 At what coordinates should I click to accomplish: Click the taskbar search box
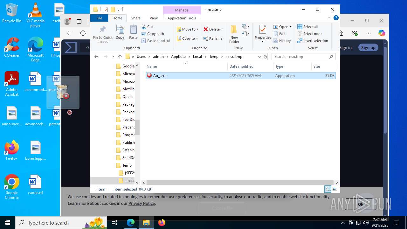coord(61,223)
